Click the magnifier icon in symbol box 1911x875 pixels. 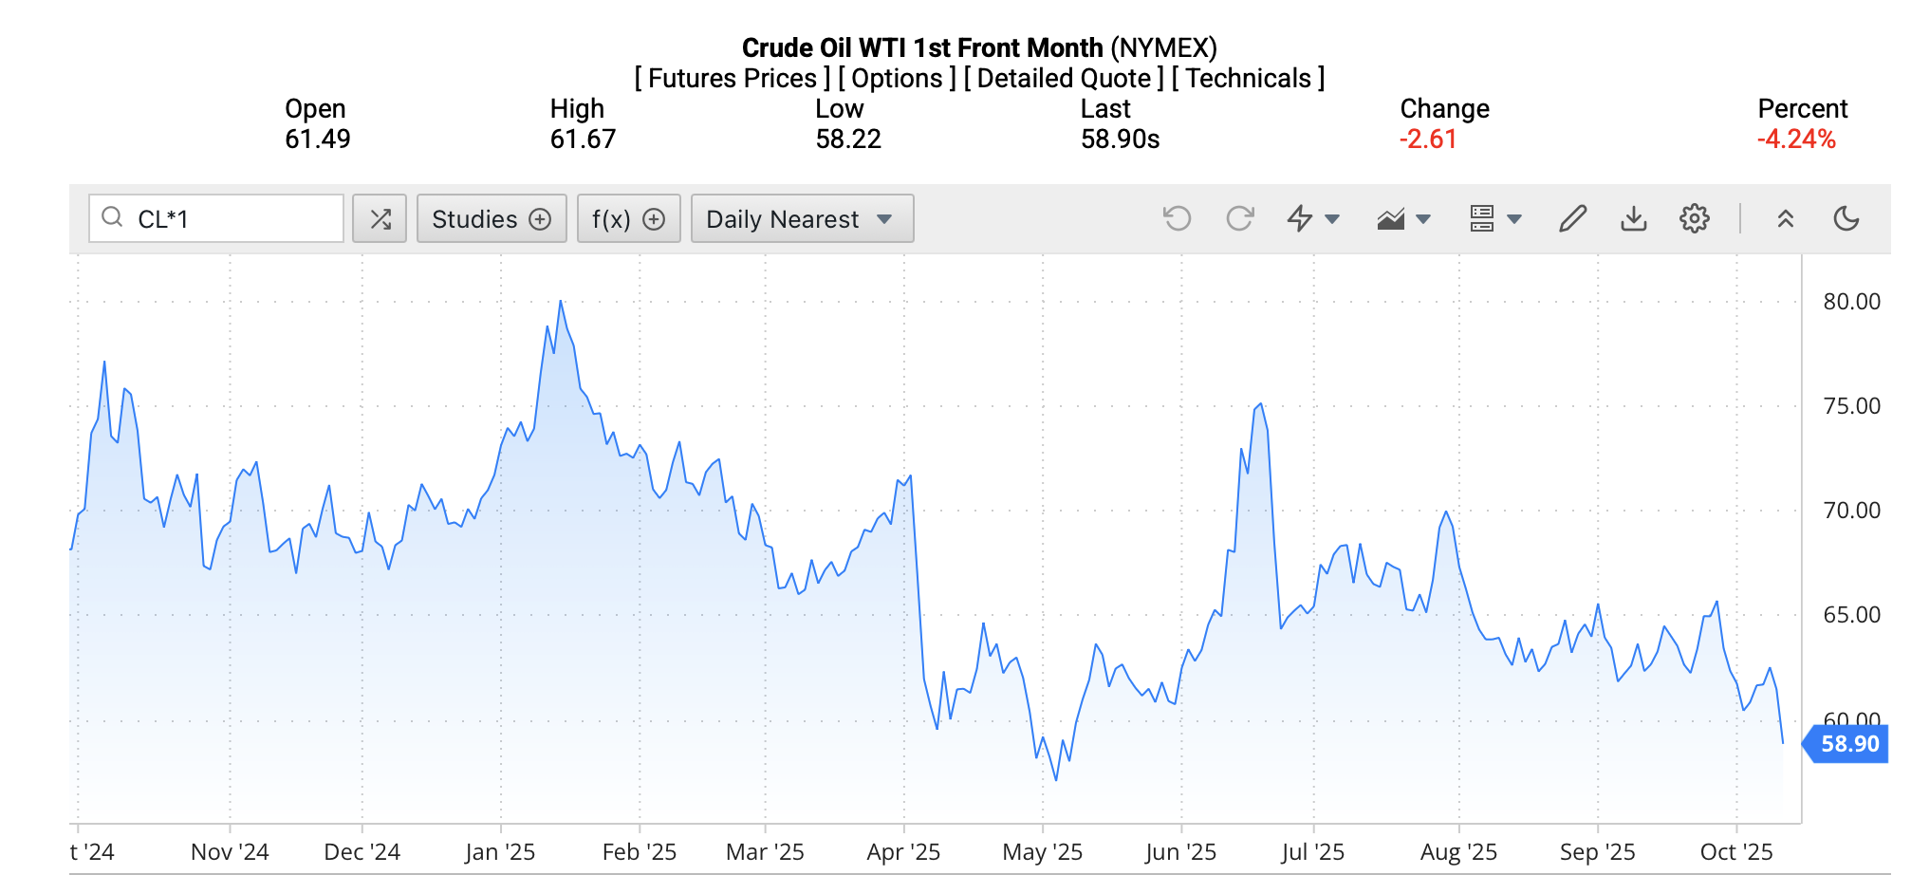point(112,217)
